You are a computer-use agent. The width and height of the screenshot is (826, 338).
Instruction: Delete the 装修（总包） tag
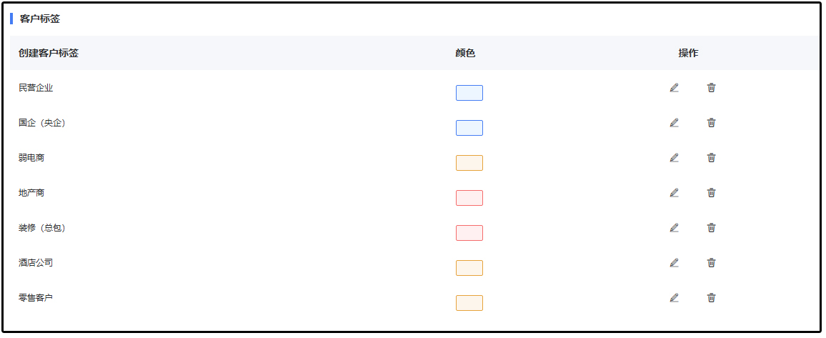coord(711,228)
